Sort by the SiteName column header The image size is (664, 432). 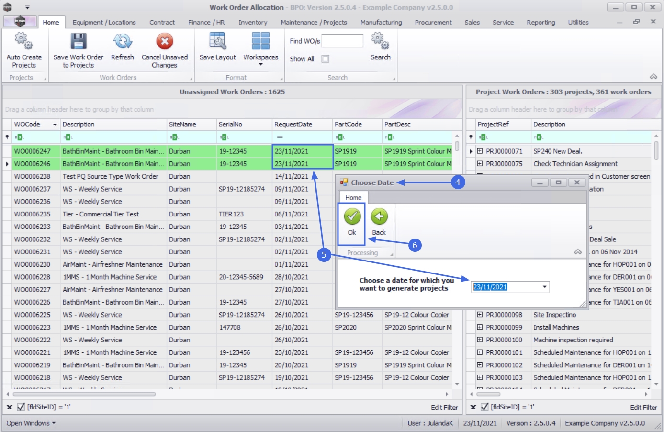point(191,125)
